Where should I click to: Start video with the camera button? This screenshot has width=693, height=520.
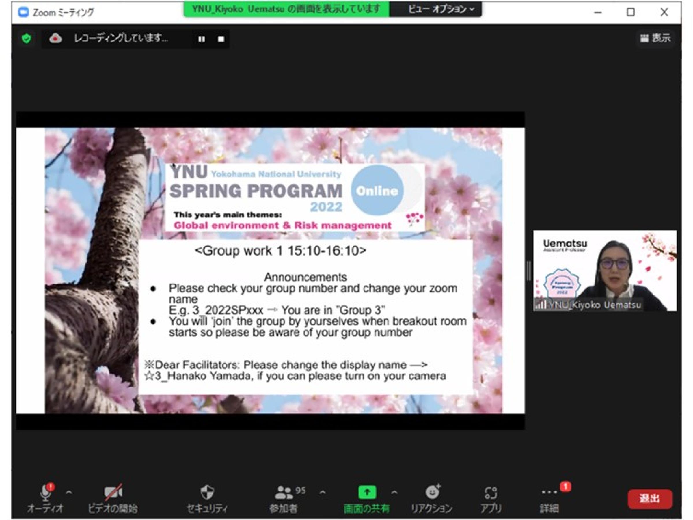(x=113, y=498)
